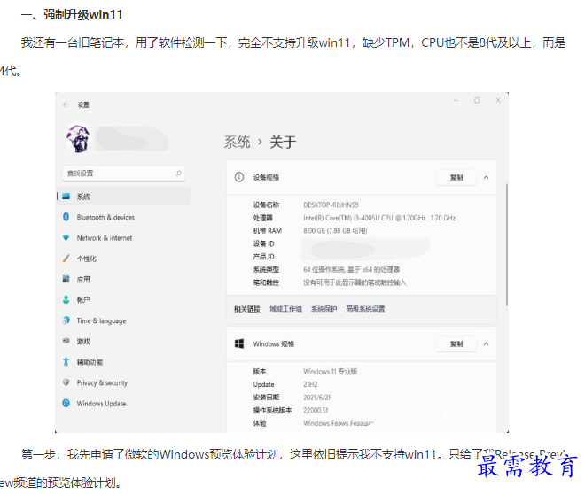585x494 pixels.
Task: Click the article heading 一、强制升级win11
Action: tap(72, 14)
